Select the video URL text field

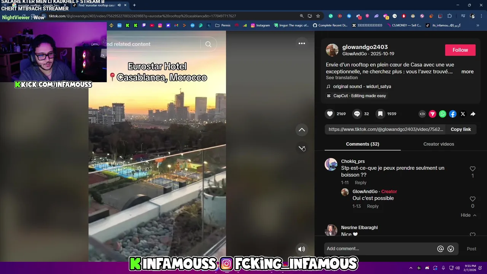point(386,129)
